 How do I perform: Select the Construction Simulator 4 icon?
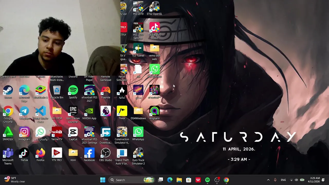(122, 136)
